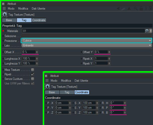The width and height of the screenshot is (153, 125).
Task: Click the up arrow icon in the Attributi toolbar
Action: pos(129,9)
